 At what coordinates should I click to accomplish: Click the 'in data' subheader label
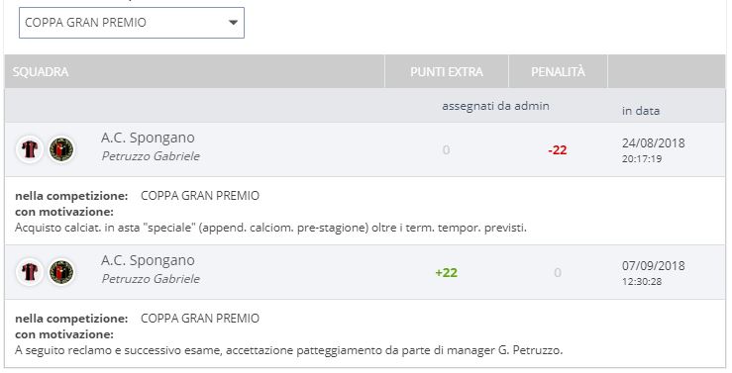641,111
